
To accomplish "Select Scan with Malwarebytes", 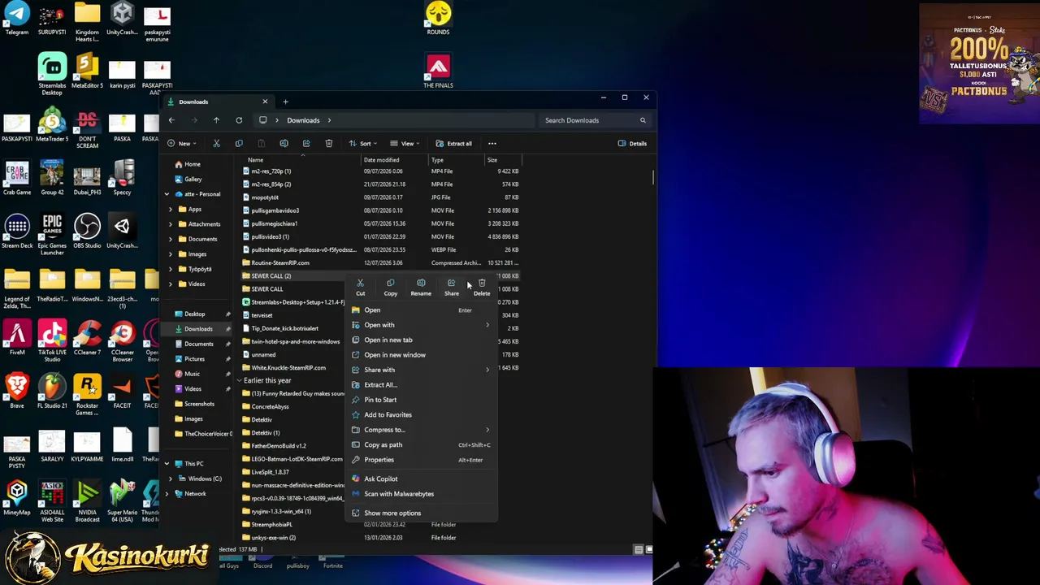I will [x=420, y=494].
